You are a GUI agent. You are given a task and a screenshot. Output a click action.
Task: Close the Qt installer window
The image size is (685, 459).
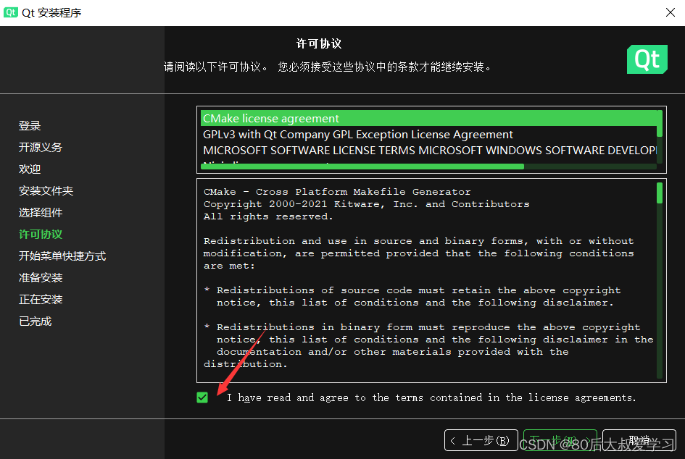click(671, 12)
